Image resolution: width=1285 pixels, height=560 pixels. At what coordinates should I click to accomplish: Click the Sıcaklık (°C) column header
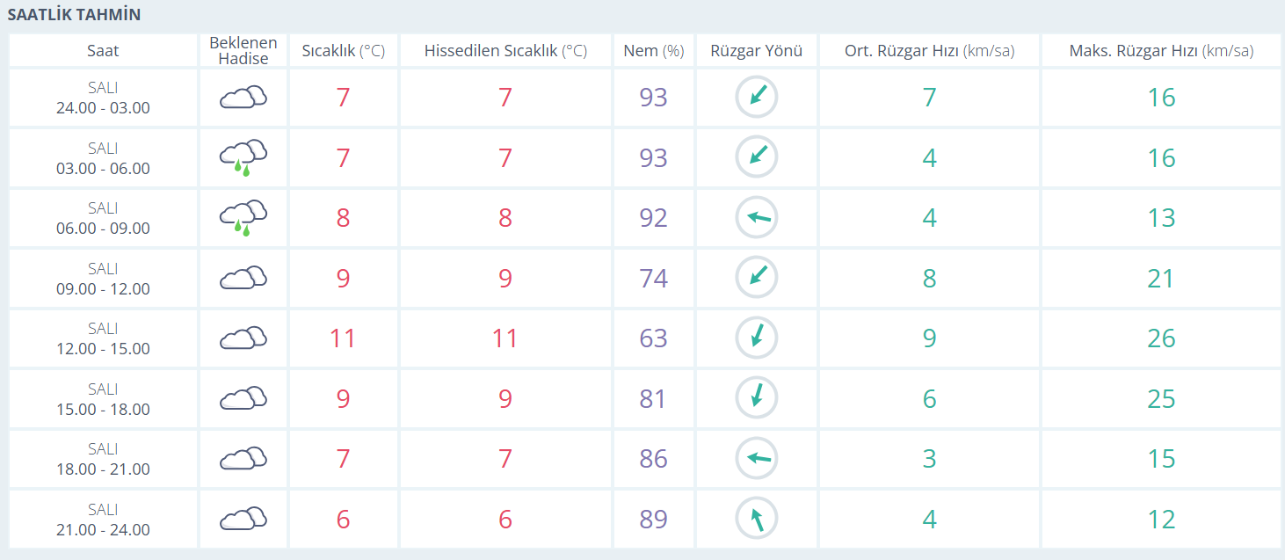pos(344,51)
